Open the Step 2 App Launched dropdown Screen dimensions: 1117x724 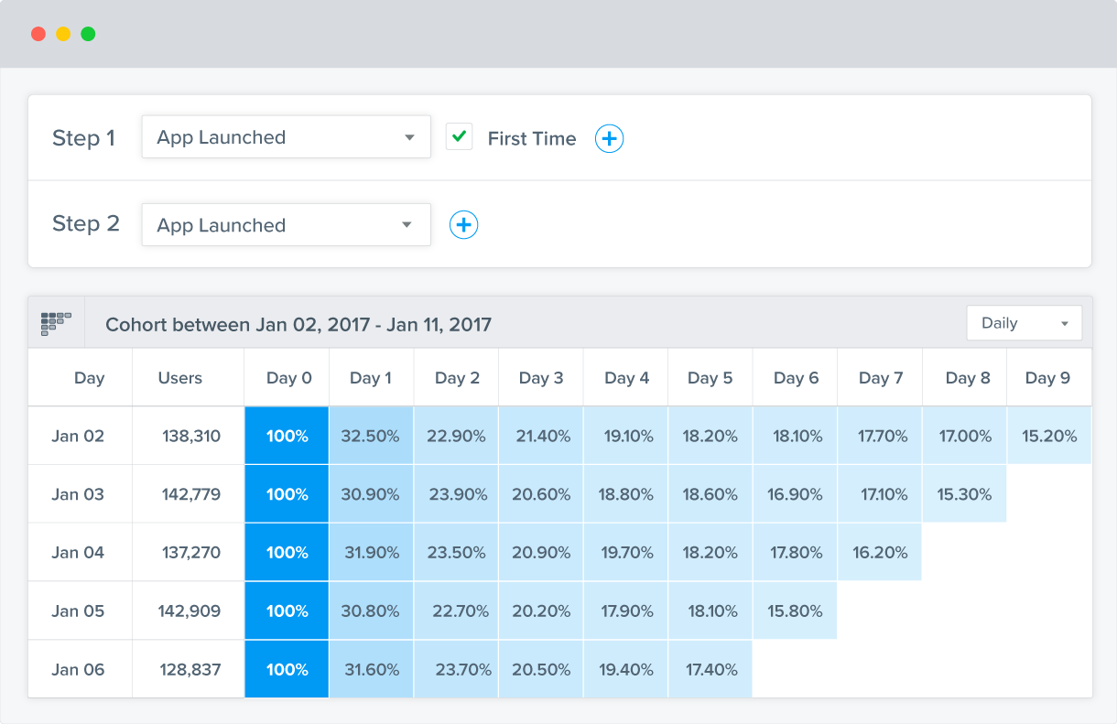pos(286,225)
